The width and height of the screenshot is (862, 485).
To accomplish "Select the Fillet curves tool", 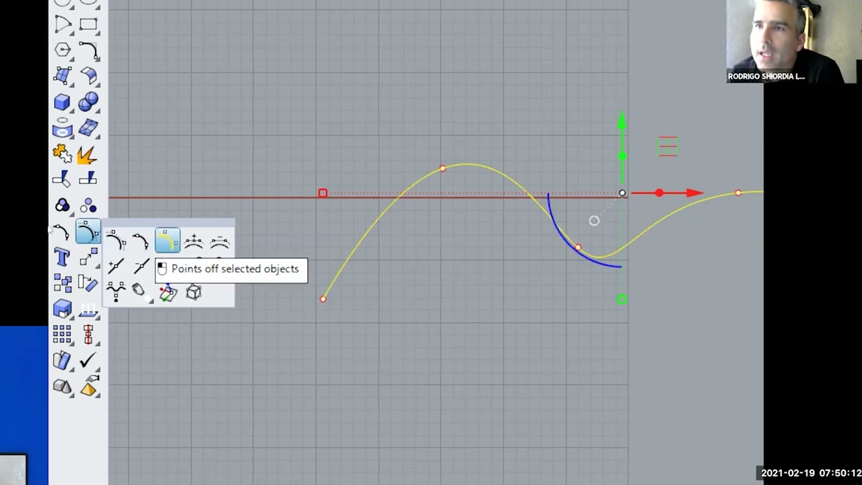I will (x=88, y=50).
